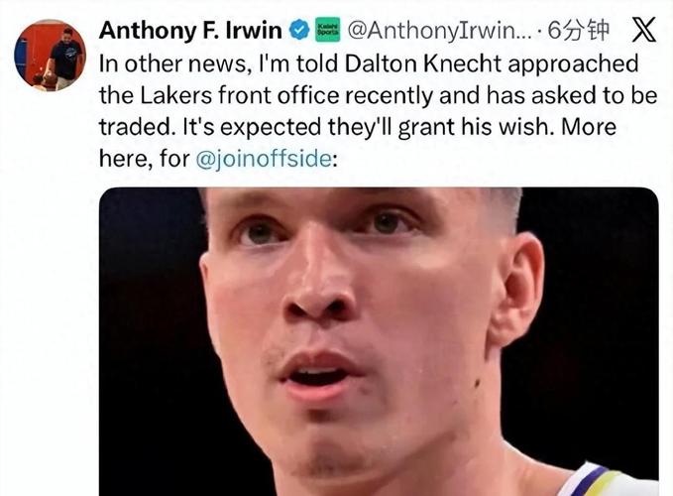Image resolution: width=673 pixels, height=496 pixels.
Task: Click the blue verified checkmark badge
Action: pos(299,30)
